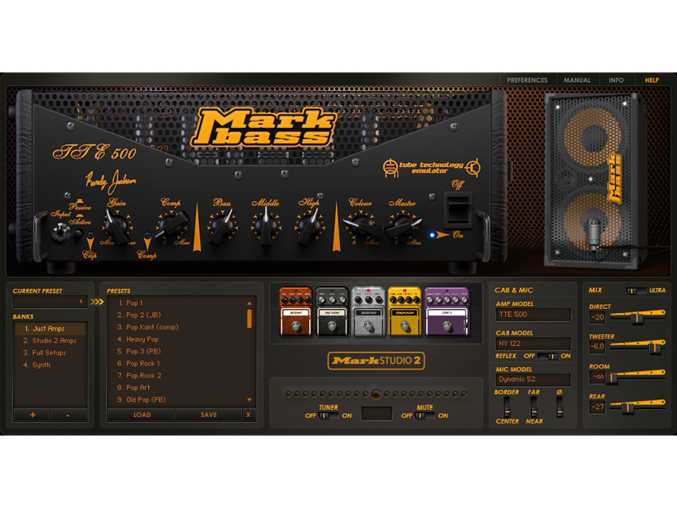The height and width of the screenshot is (508, 677).
Task: Click the triple-arrow icon beside Current Preset
Action: (x=97, y=302)
